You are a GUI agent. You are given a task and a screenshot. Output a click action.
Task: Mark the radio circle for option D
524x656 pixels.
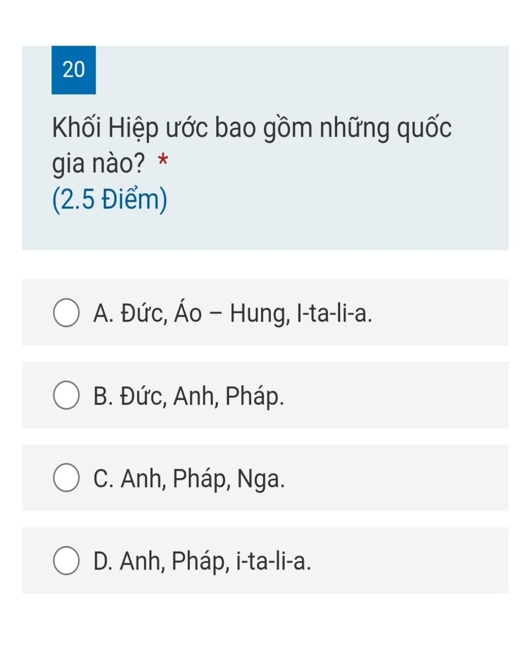point(66,561)
